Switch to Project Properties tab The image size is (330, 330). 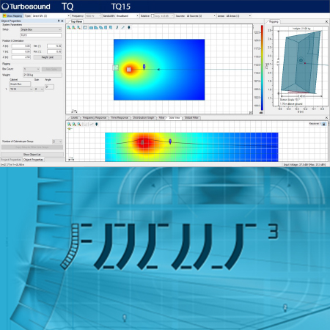(11, 160)
